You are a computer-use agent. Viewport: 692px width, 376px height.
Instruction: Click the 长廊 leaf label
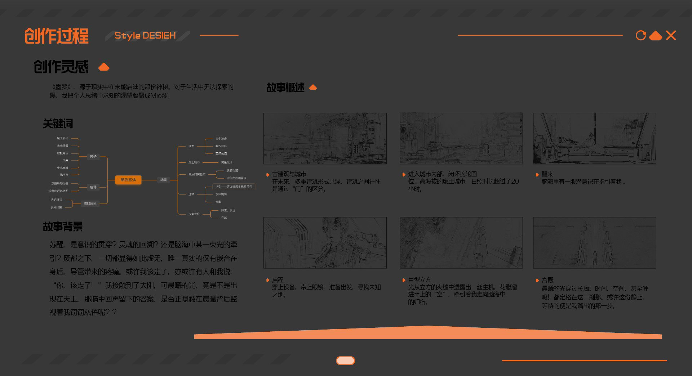218,202
